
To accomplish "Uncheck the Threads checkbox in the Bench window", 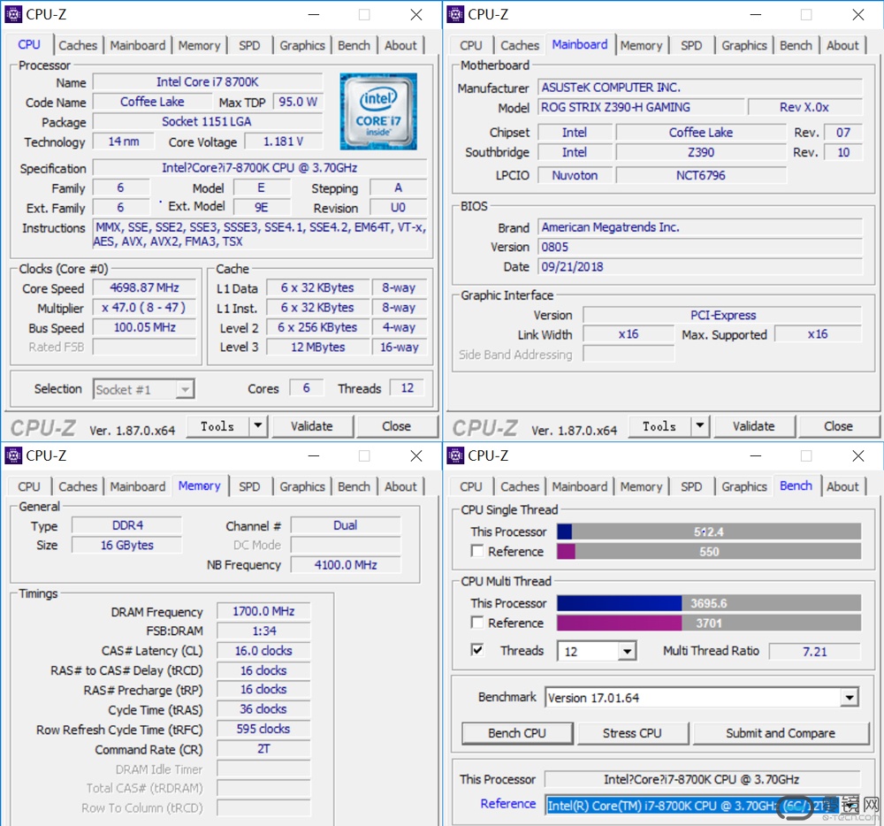I will tap(477, 650).
